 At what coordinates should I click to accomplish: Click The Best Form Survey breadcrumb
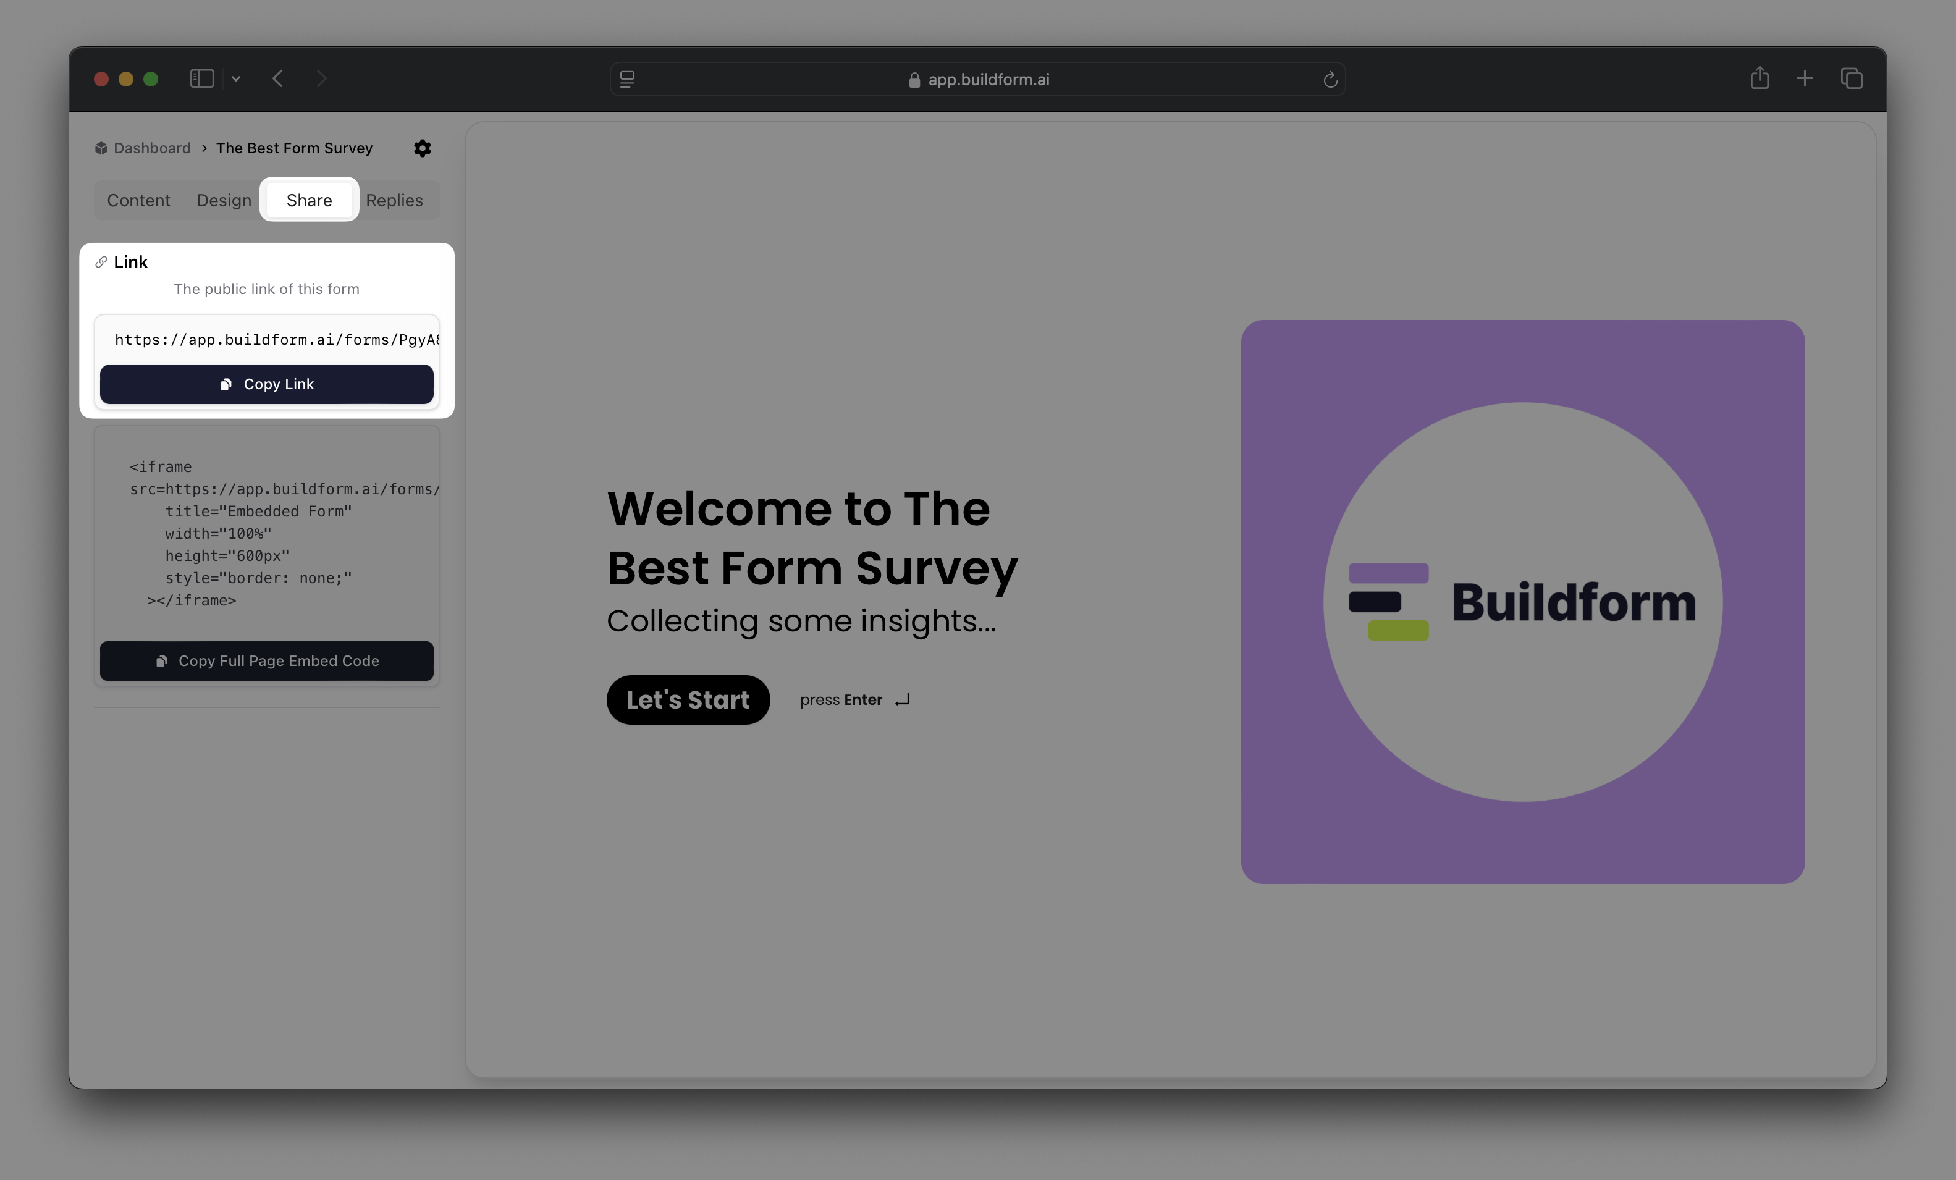[x=293, y=148]
